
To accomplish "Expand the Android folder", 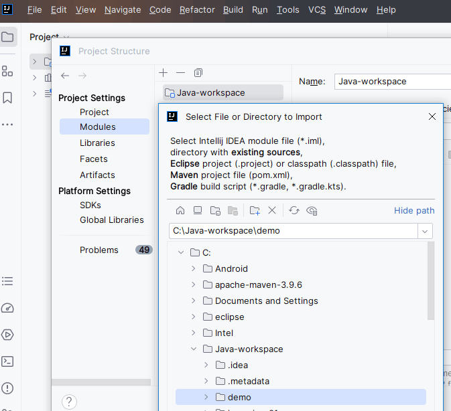I will coord(194,269).
